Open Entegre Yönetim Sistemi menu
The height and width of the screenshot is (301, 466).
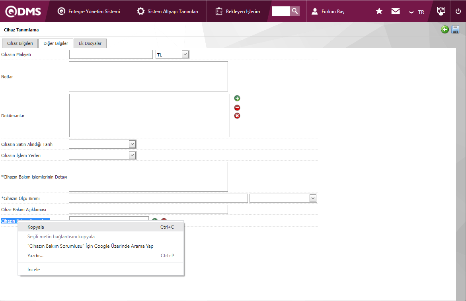(x=89, y=11)
